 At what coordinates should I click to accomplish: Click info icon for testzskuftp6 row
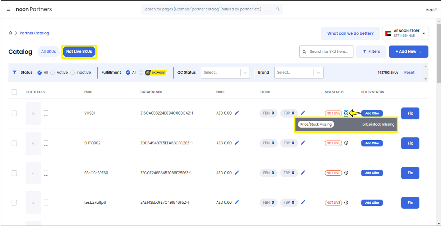pyautogui.click(x=346, y=203)
